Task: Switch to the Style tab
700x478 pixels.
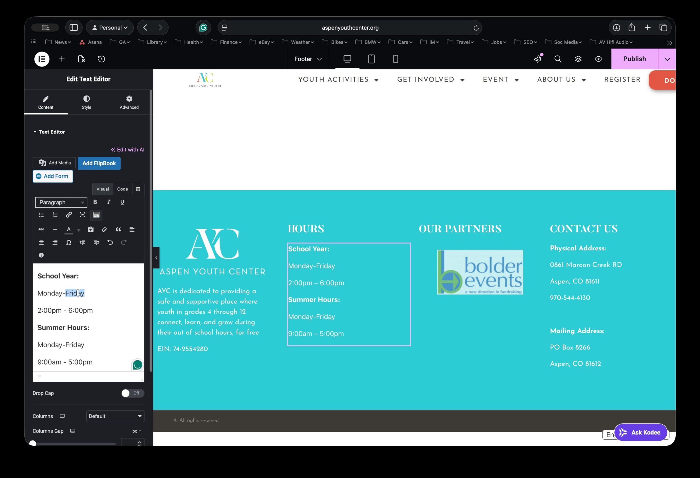Action: click(x=86, y=102)
